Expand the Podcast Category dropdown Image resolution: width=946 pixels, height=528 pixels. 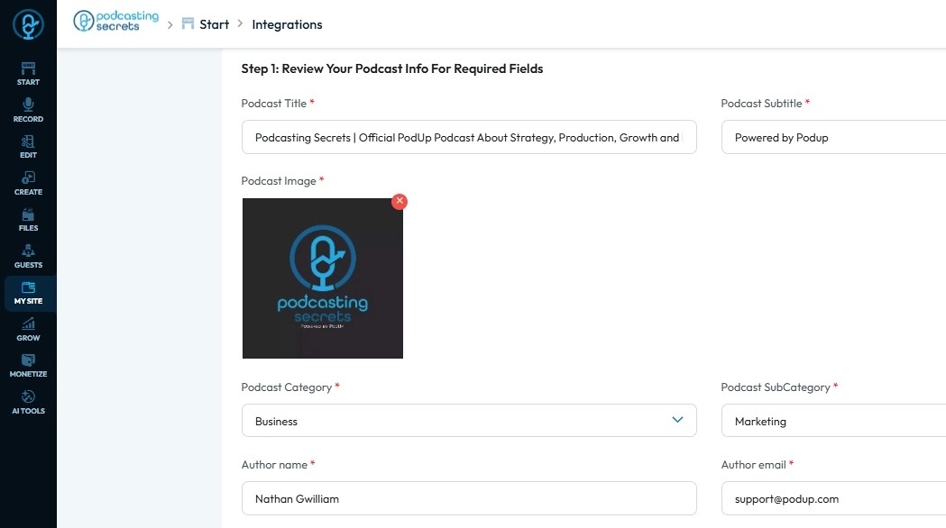(x=469, y=421)
